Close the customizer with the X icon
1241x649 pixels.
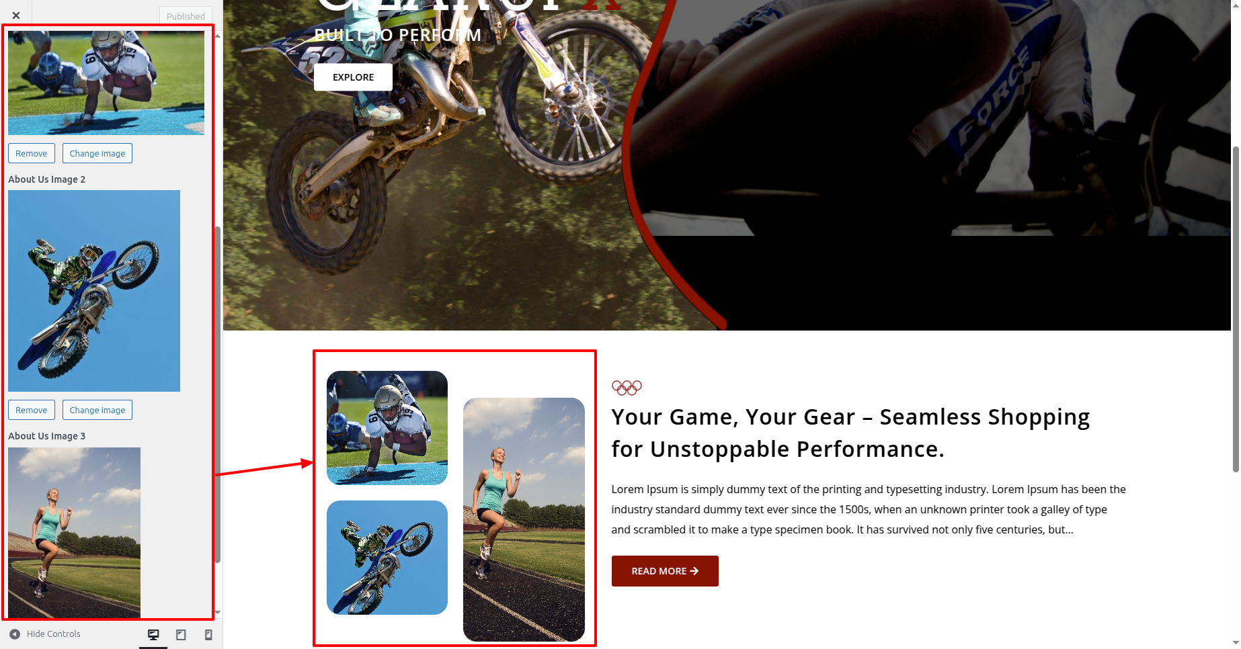click(x=16, y=15)
